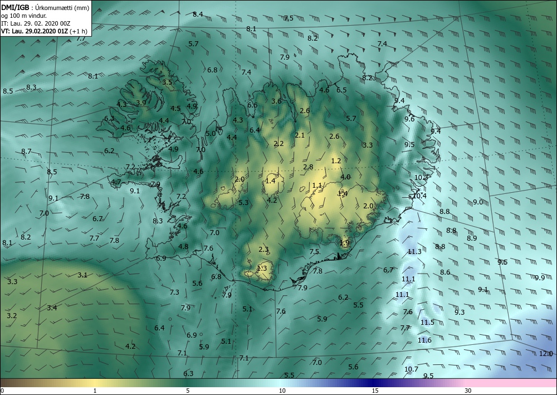
Task: Click the 1.3 value on the southern glacier
Action: tap(262, 268)
